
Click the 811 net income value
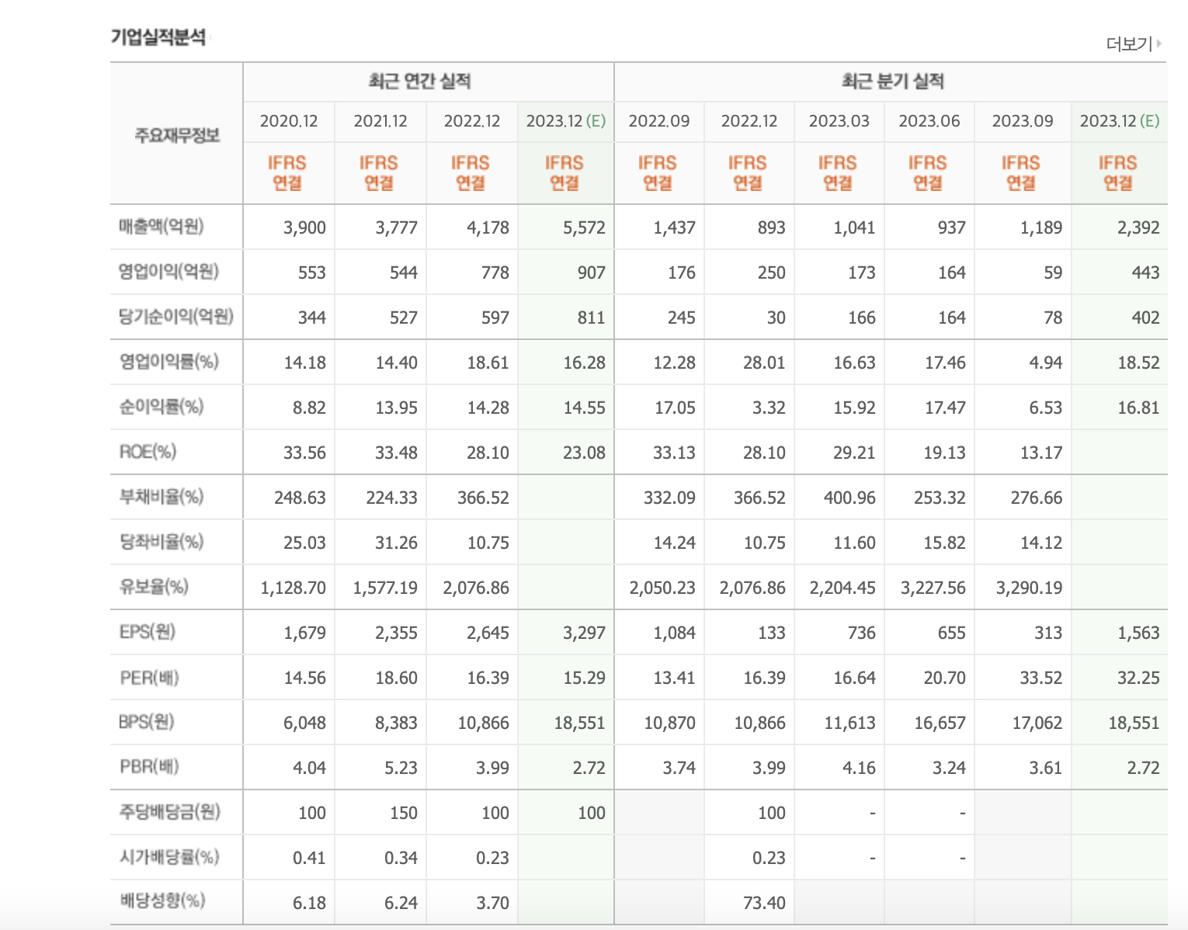pos(592,318)
